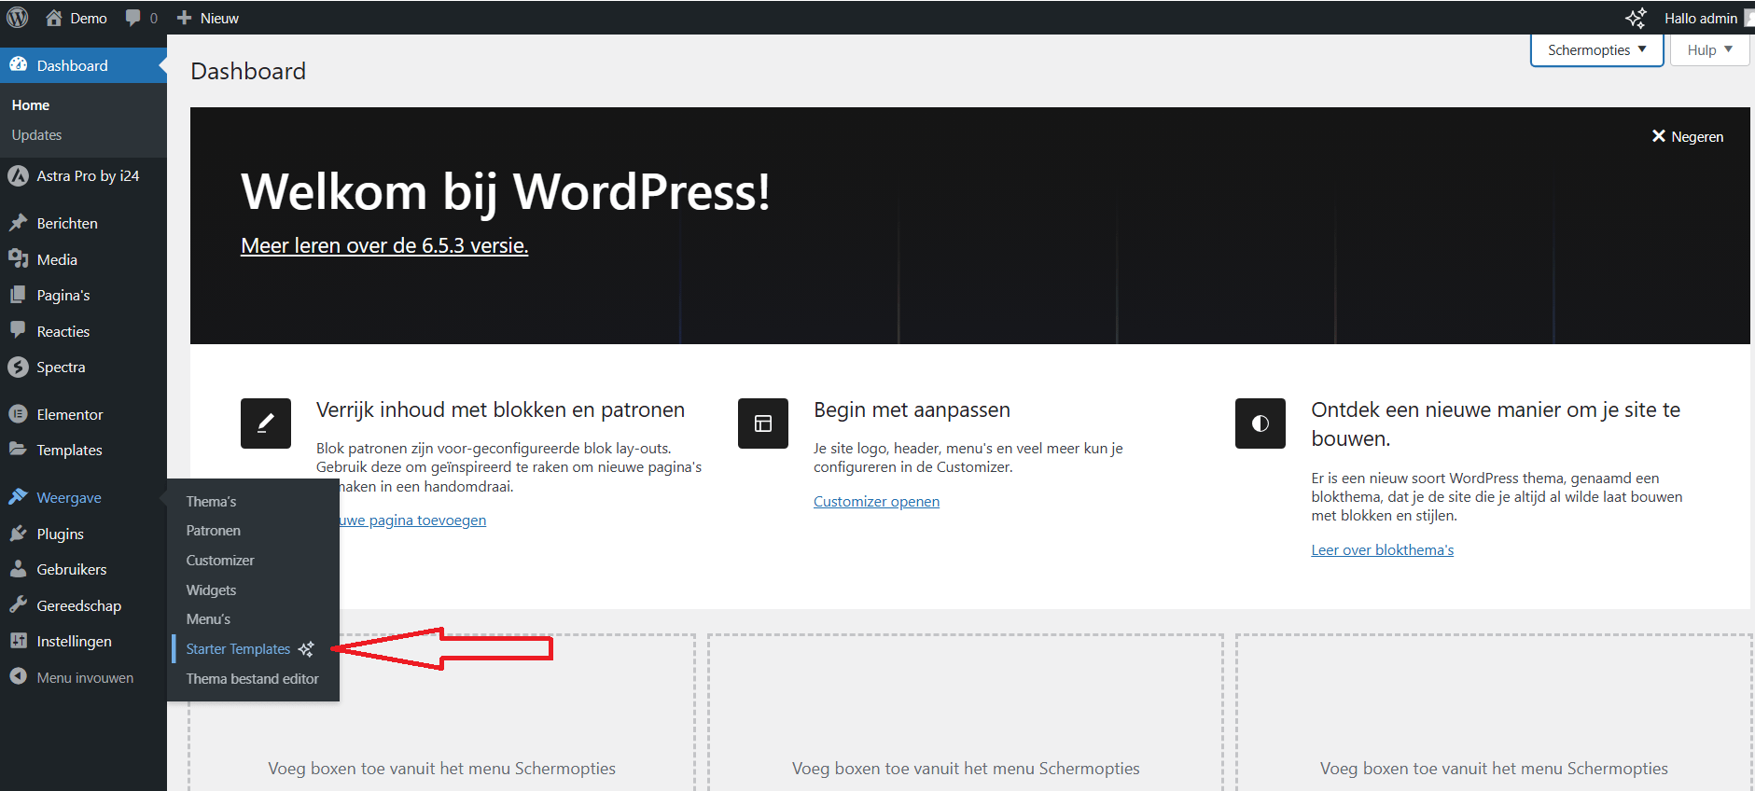The width and height of the screenshot is (1755, 791).
Task: Open Thema bestand editor
Action: (x=252, y=678)
